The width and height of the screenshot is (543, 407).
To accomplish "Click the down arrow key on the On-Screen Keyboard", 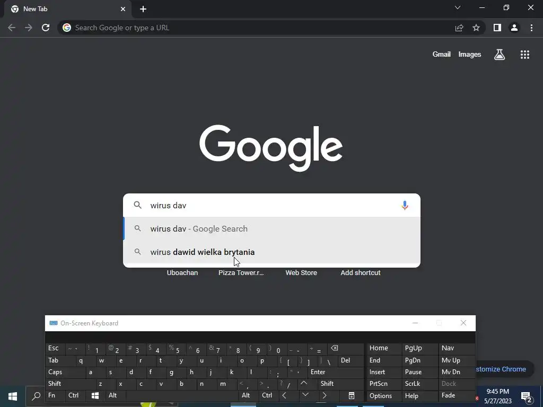I will (x=305, y=395).
